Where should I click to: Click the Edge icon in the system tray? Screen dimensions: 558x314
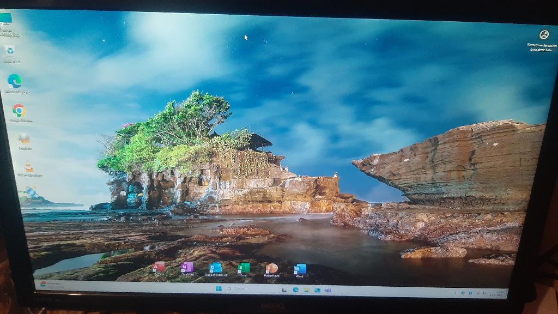pos(463,293)
